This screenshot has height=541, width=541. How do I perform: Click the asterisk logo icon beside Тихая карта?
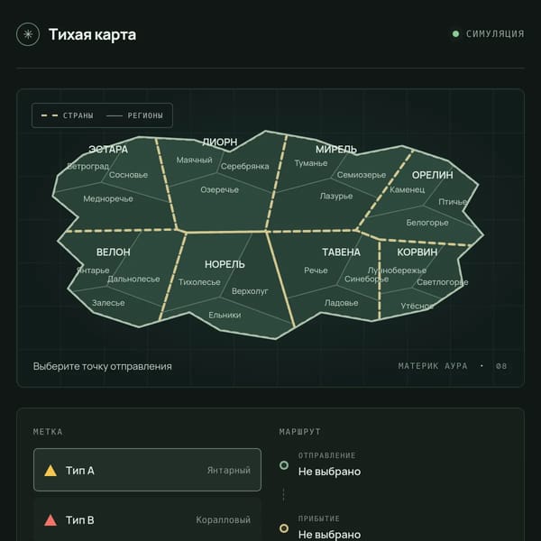[28, 34]
